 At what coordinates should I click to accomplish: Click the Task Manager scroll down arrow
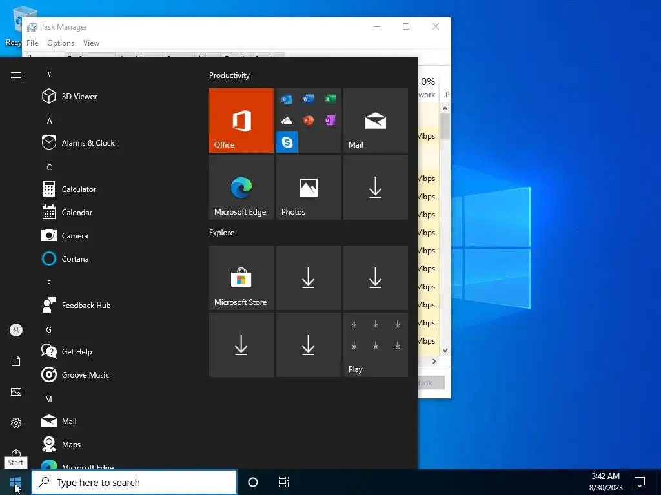pos(445,350)
